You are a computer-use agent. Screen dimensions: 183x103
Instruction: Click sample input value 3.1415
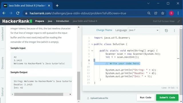coord(18,60)
